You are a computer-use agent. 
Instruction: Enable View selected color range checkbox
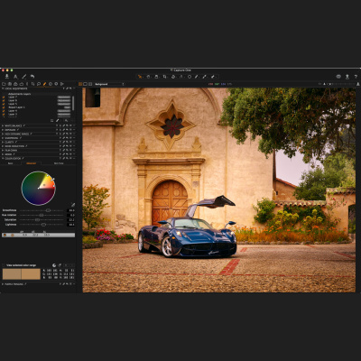(4, 265)
